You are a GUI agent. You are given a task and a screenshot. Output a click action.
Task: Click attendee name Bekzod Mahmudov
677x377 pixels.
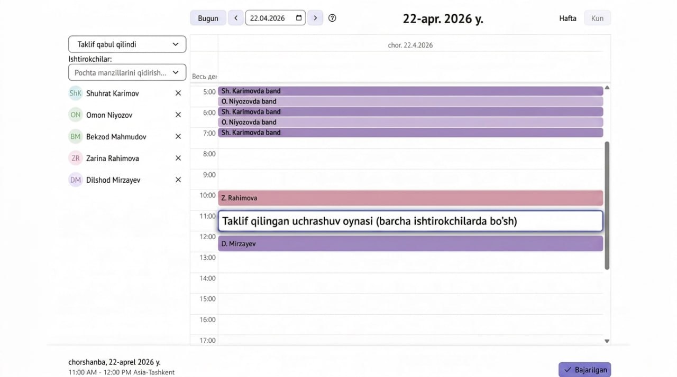[116, 136]
